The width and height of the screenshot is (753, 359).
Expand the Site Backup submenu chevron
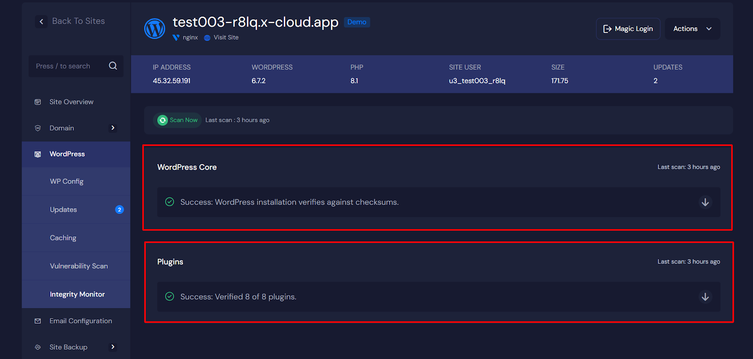click(x=113, y=347)
